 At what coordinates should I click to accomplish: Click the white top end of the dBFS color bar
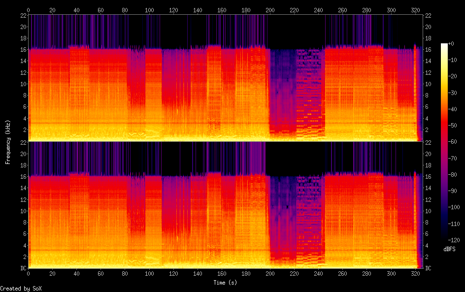[444, 45]
